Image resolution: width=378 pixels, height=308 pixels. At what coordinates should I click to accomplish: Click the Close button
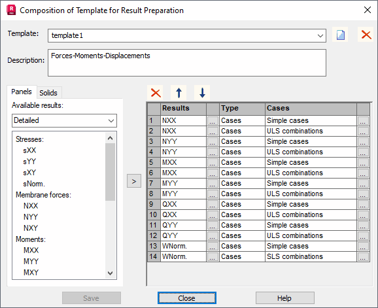point(187,298)
